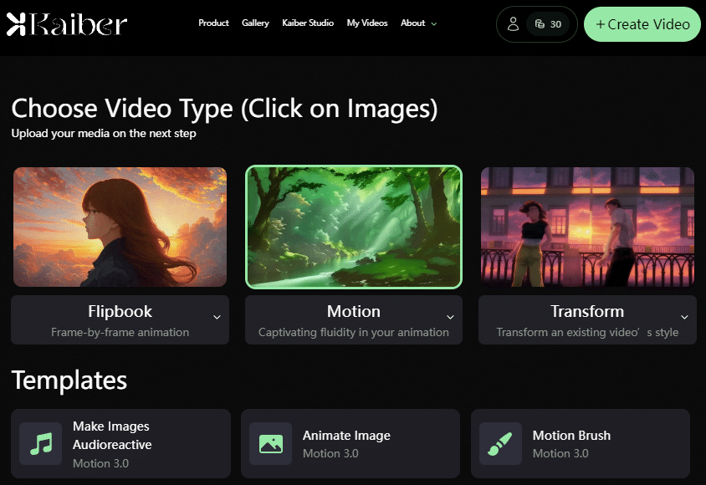Click the Animate Image picture icon

[x=270, y=443]
